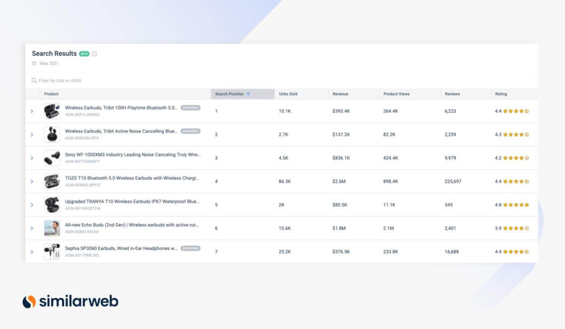
Task: Click the calendar icon next to May 2021
Action: [34, 63]
